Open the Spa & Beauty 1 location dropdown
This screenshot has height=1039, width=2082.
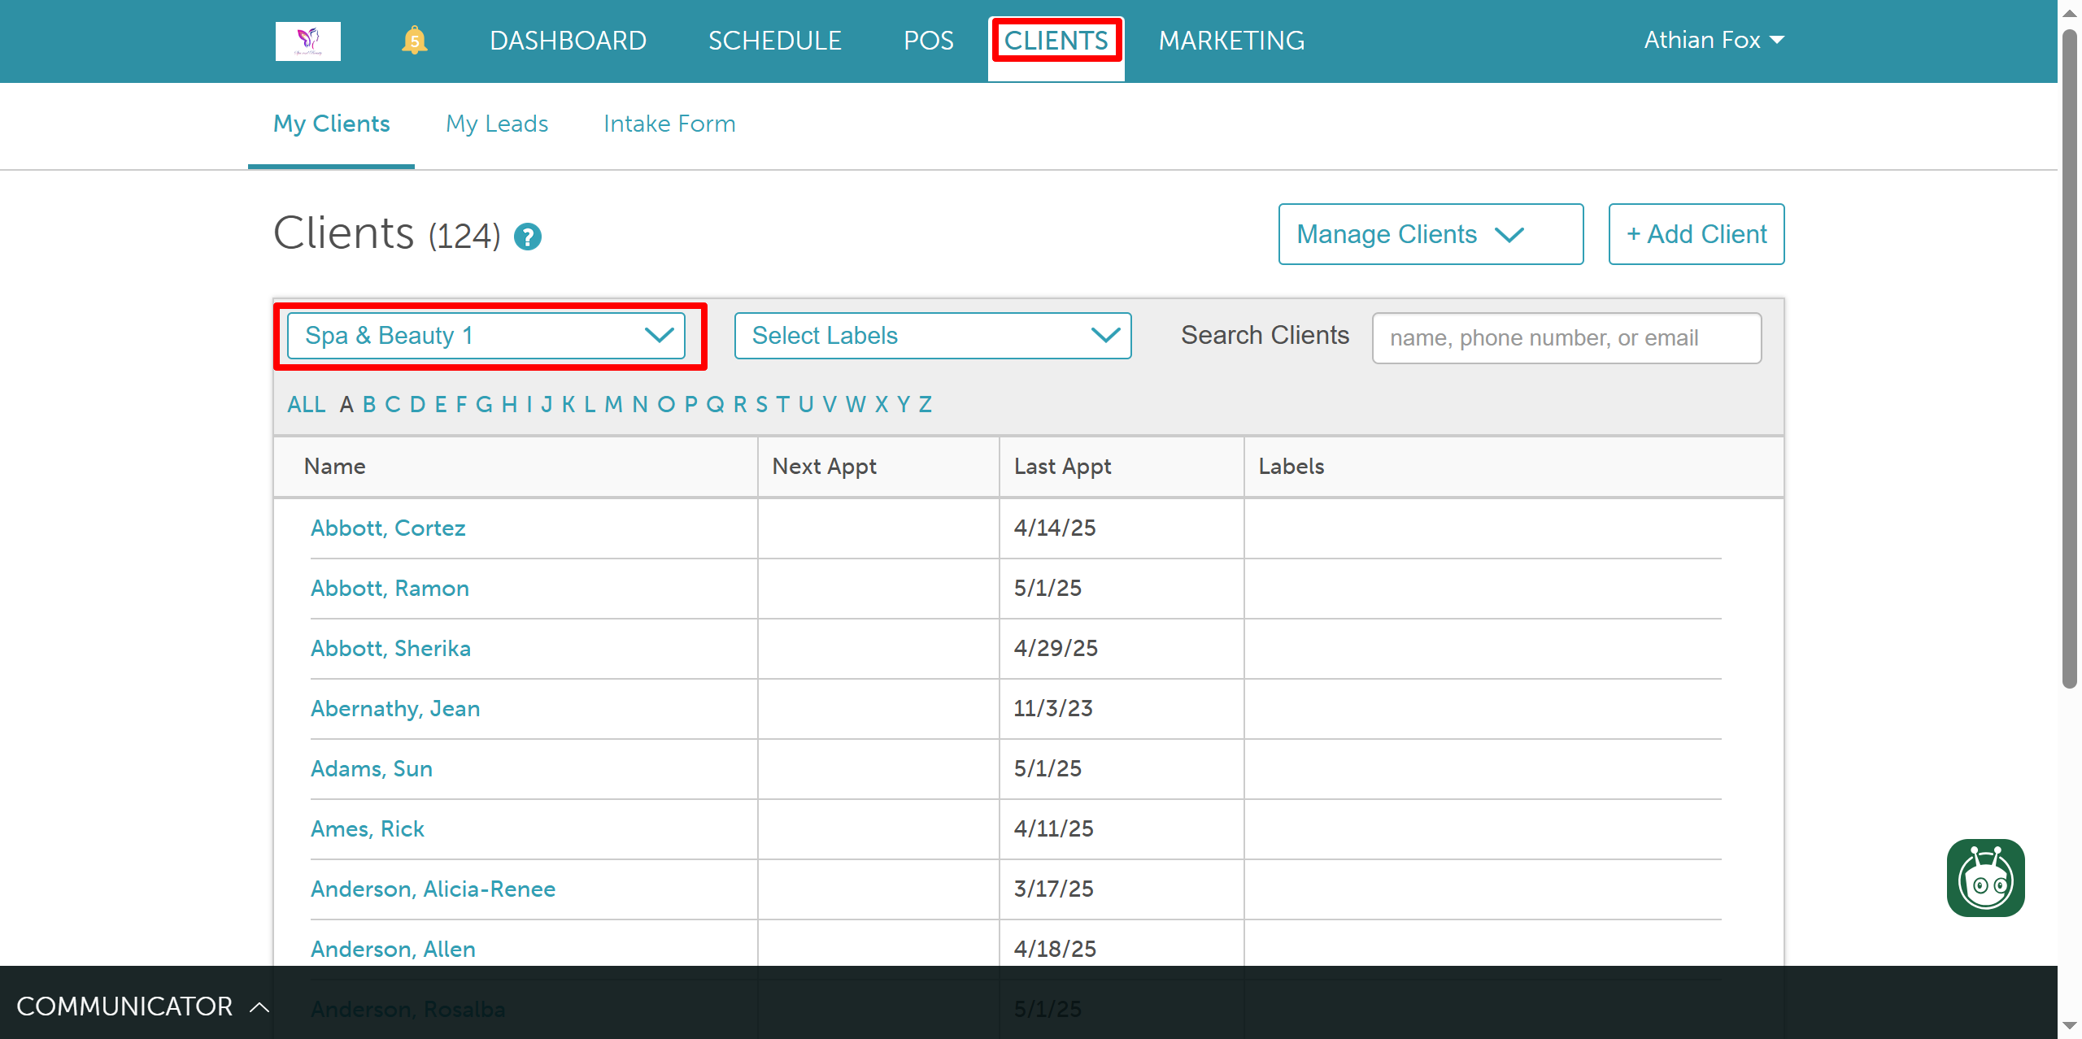pyautogui.click(x=486, y=336)
